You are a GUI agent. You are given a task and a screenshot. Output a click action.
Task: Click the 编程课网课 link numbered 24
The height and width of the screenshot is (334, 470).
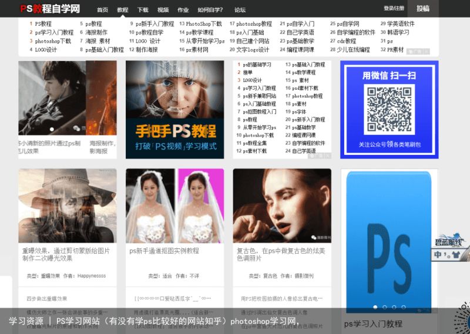pyautogui.click(x=300, y=50)
